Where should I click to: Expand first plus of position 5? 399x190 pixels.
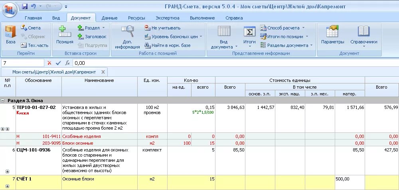[3, 129]
